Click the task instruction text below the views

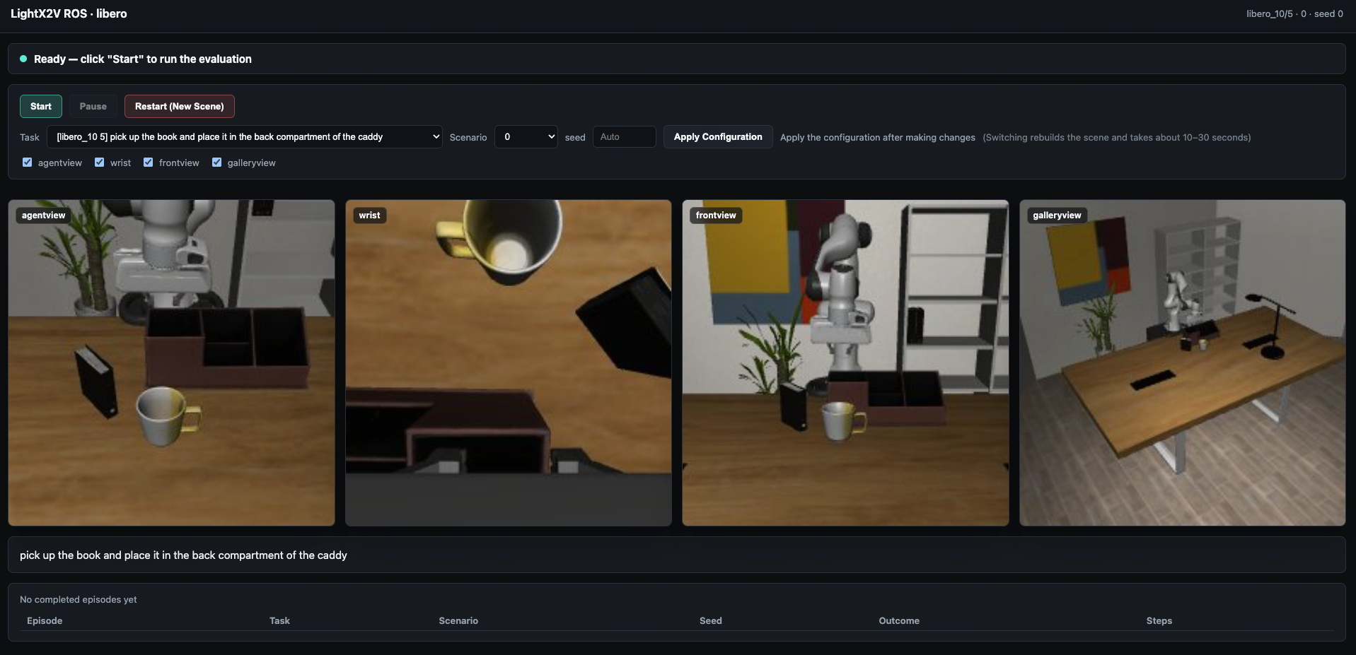tap(183, 555)
